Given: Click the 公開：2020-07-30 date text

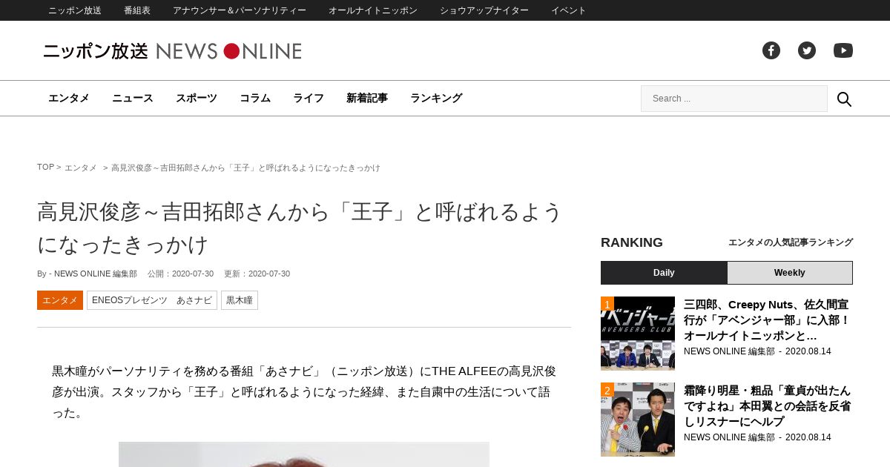Looking at the screenshot, I should click(x=180, y=274).
